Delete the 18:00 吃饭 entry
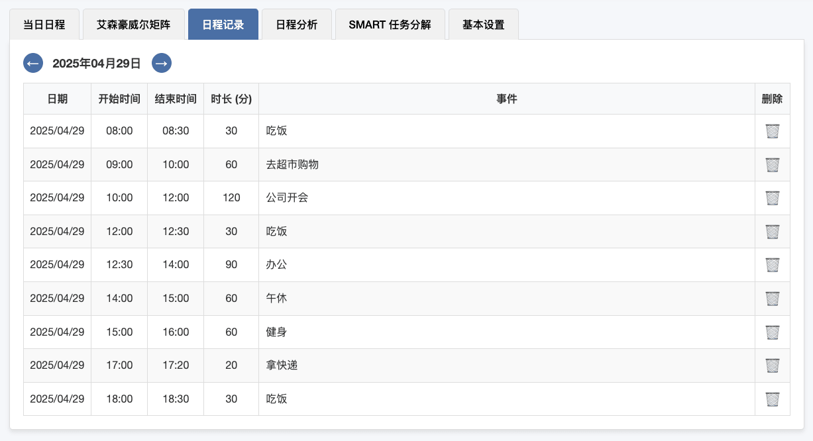Screen dimensions: 813x441 (772, 399)
